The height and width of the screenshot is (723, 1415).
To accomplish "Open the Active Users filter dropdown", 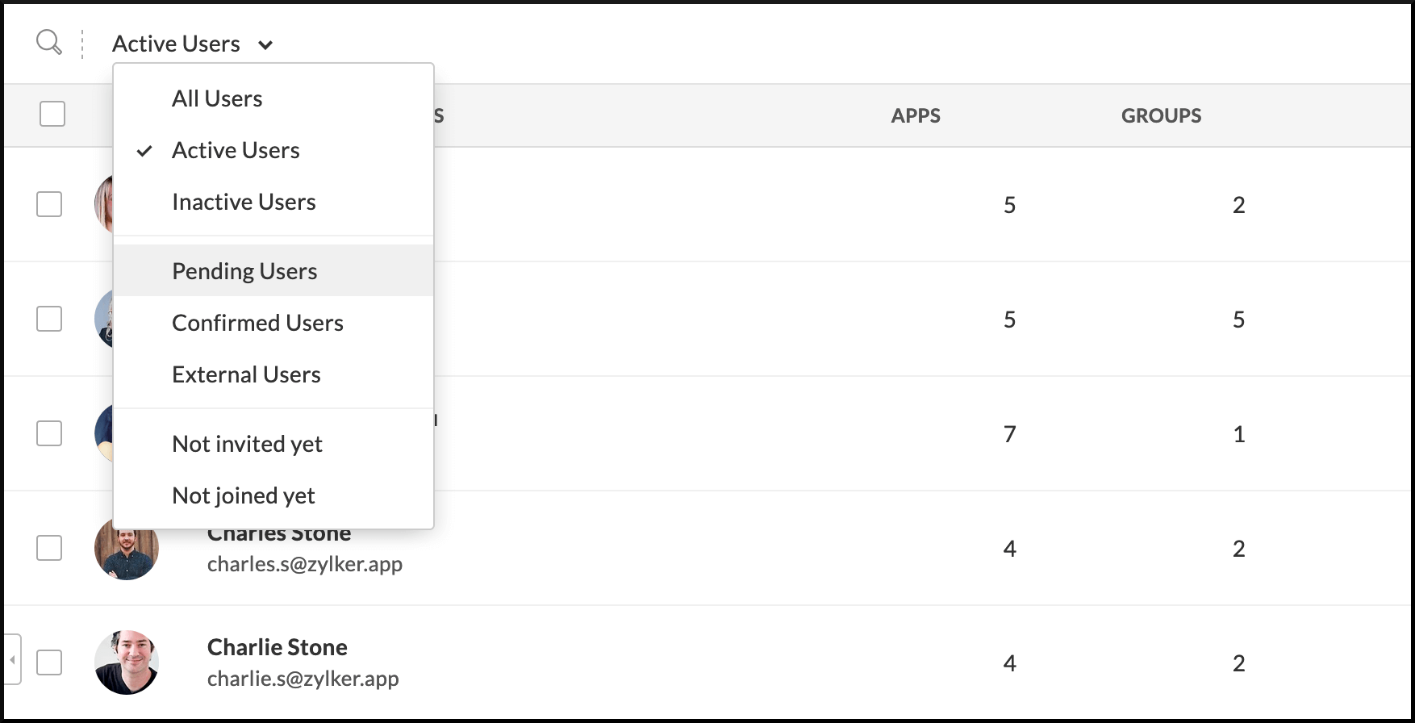I will [176, 44].
